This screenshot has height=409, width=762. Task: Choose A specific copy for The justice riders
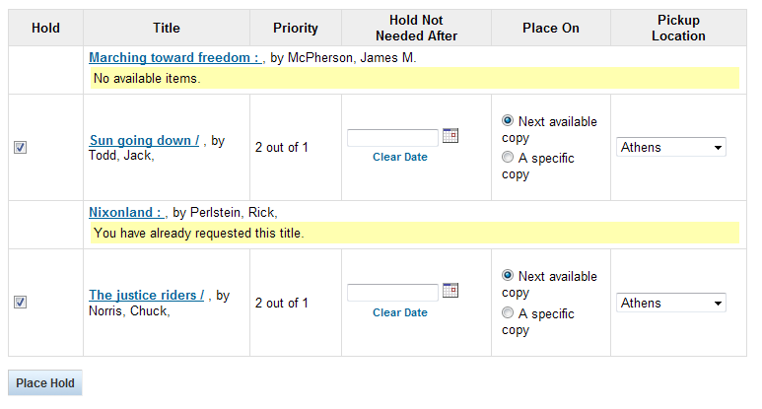(508, 313)
